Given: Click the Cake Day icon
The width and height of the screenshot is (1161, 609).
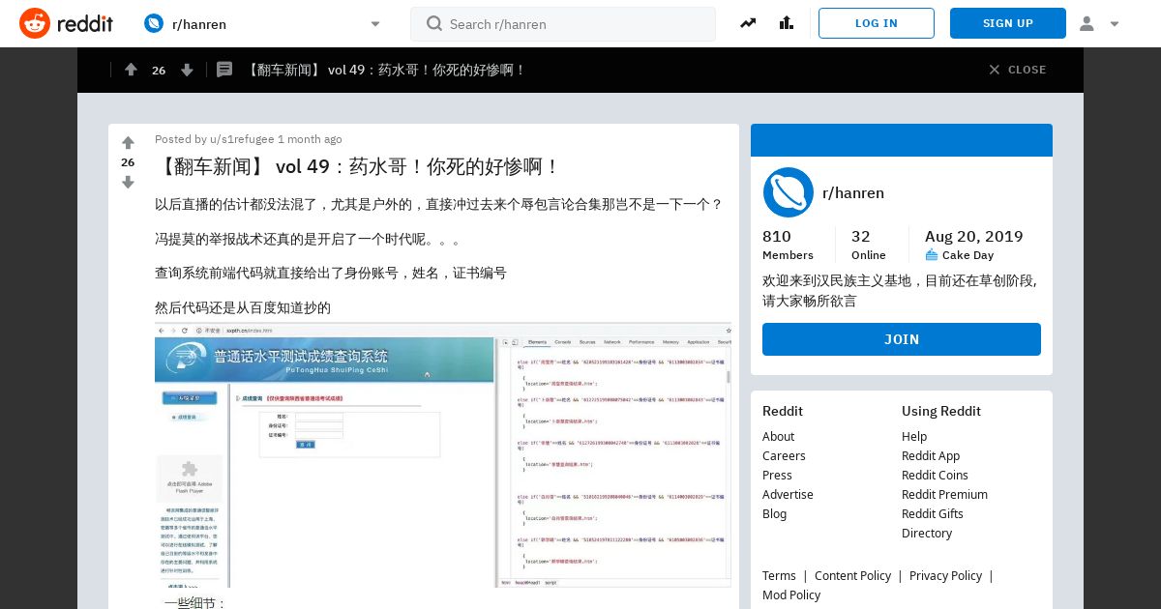Looking at the screenshot, I should 932,255.
